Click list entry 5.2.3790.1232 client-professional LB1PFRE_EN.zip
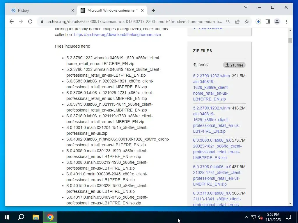The width and height of the screenshot is (298, 223). (x=113, y=72)
